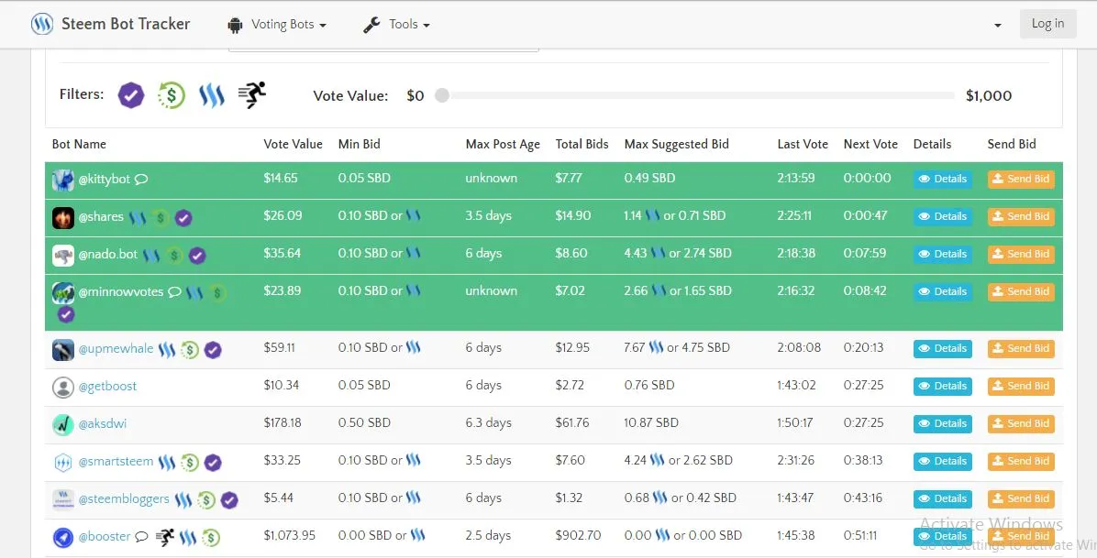Click the @getboost avatar icon
The width and height of the screenshot is (1097, 558).
[x=63, y=388]
